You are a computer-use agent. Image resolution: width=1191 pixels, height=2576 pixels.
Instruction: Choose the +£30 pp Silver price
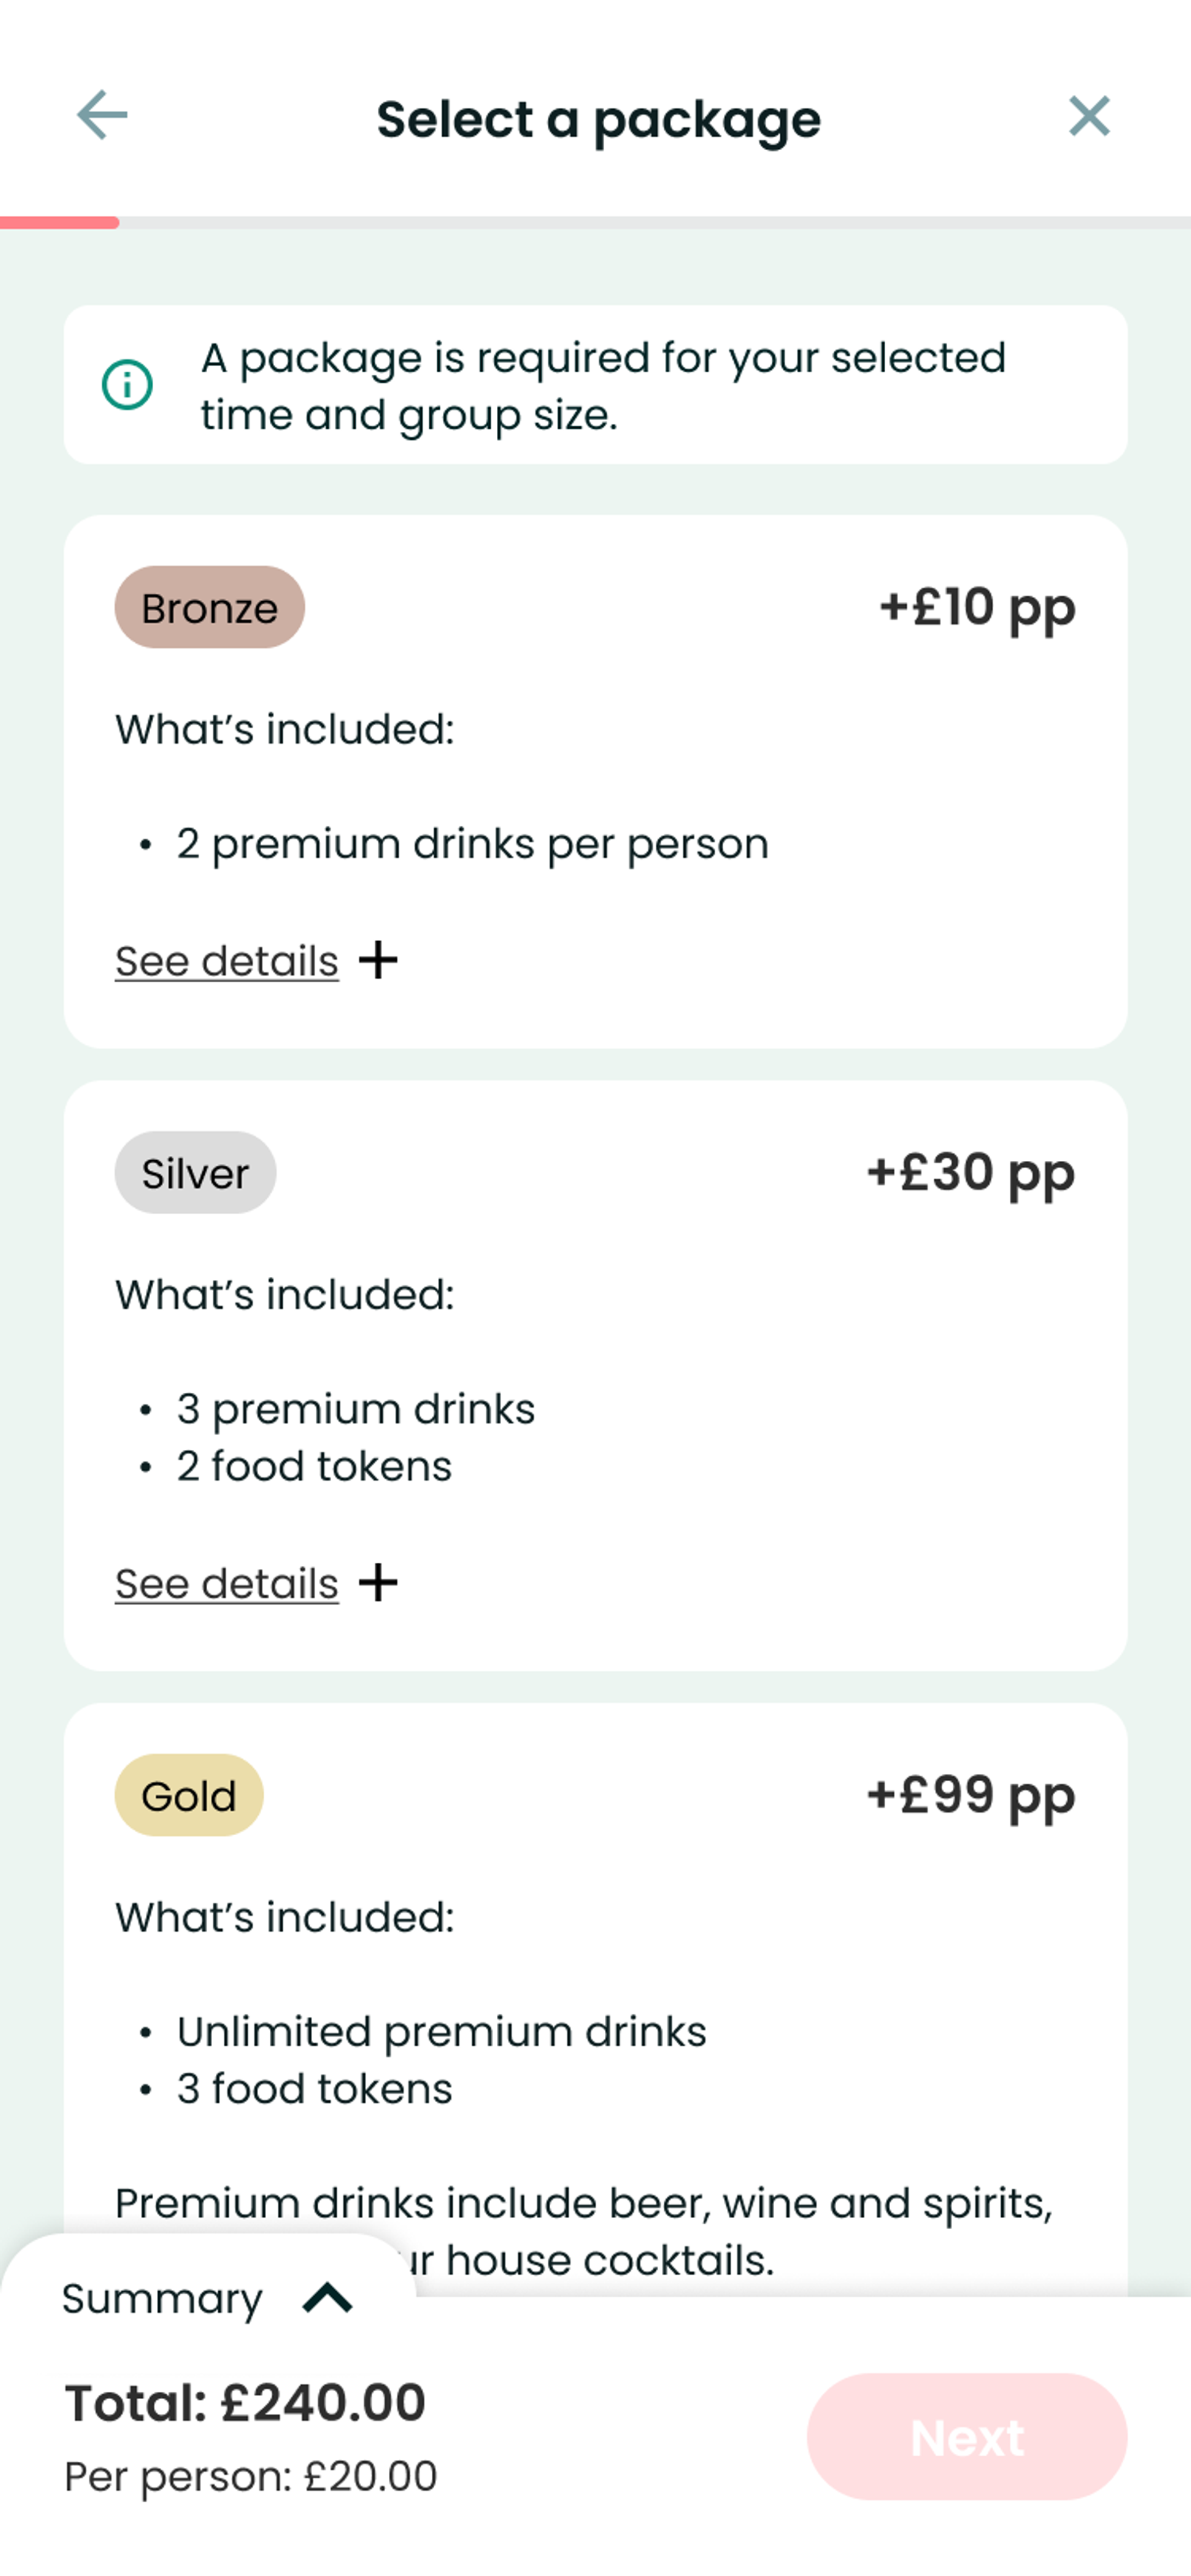pyautogui.click(x=970, y=1173)
